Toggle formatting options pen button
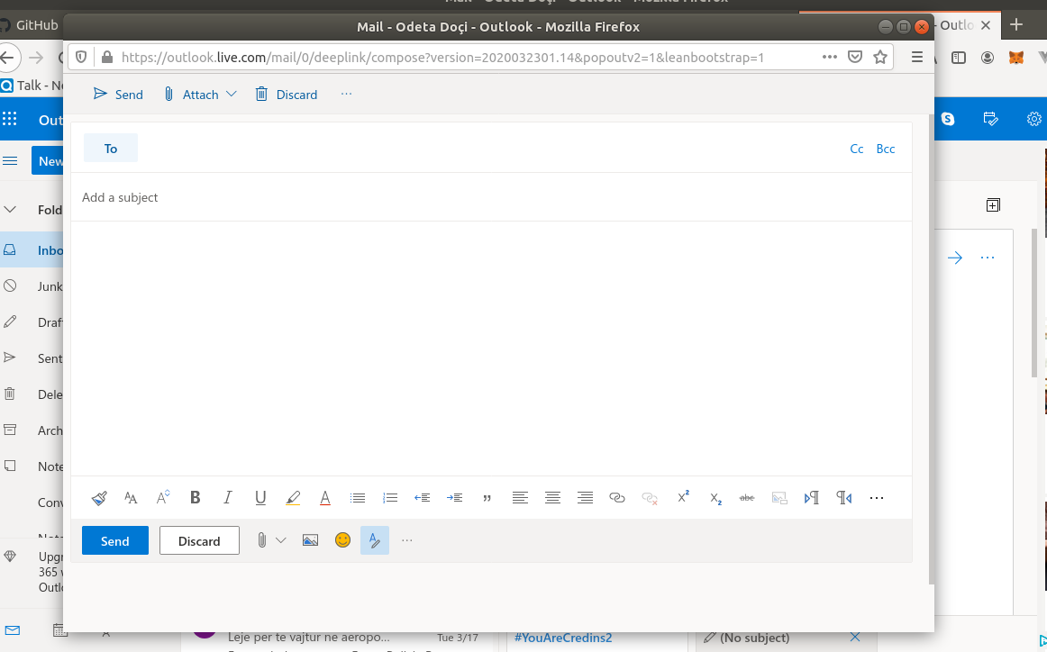Screen dimensions: 1047x652 pos(375,540)
